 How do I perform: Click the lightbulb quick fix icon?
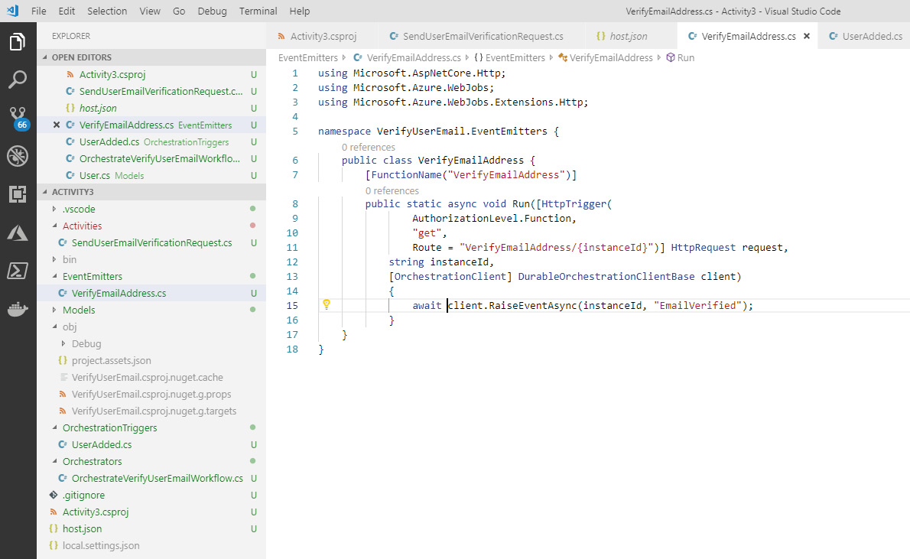pos(327,304)
